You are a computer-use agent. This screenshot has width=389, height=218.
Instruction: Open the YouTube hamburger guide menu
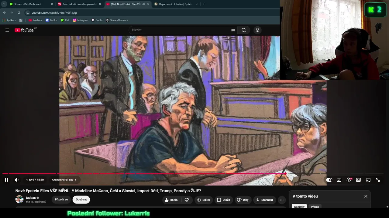pos(7,30)
